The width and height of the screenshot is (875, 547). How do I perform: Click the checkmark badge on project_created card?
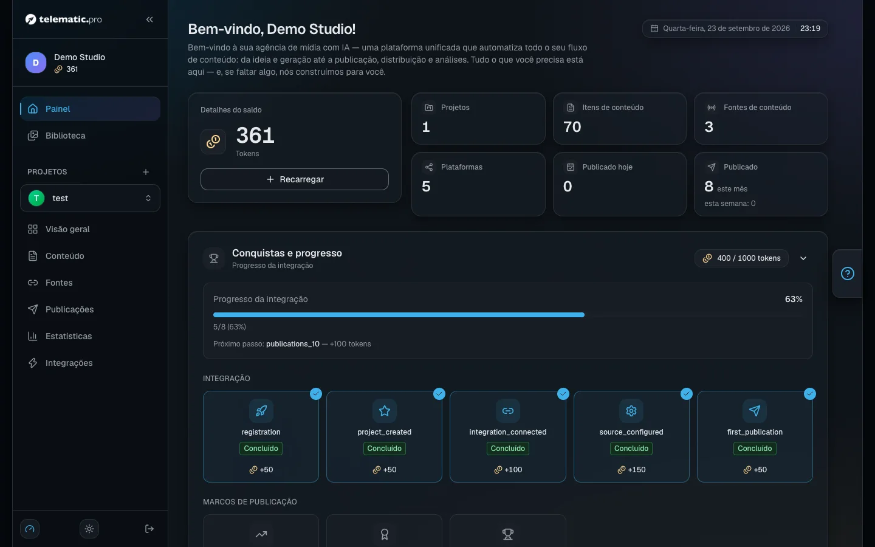[439, 394]
